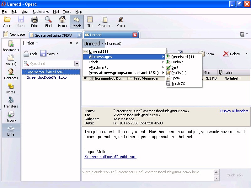
Task: Open the Bookmarks panel in sidebar
Action: [11, 46]
